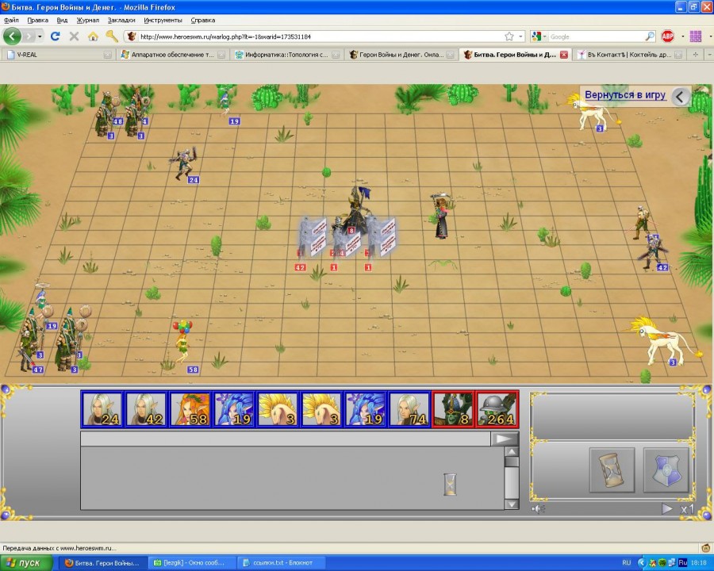714x571 pixels.
Task: Open the Файл menu
Action: pyautogui.click(x=11, y=20)
